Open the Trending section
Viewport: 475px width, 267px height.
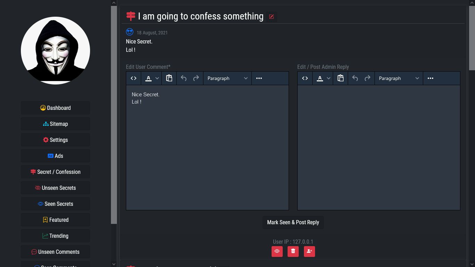click(55, 236)
